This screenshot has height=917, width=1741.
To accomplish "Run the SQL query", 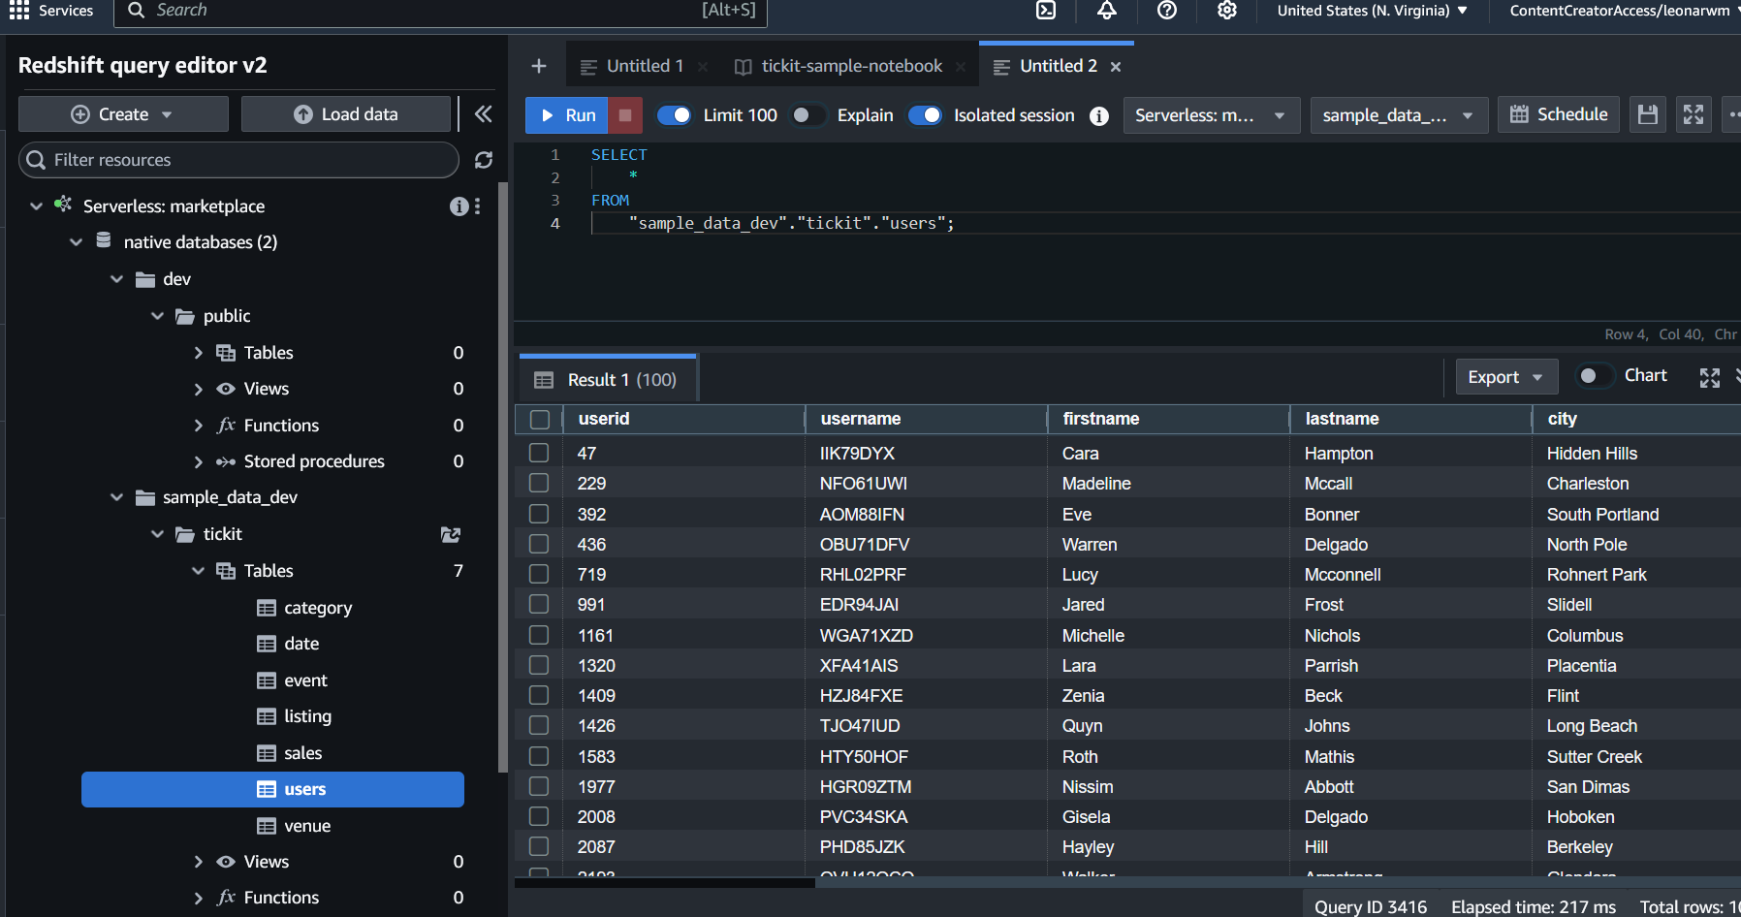I will [567, 115].
